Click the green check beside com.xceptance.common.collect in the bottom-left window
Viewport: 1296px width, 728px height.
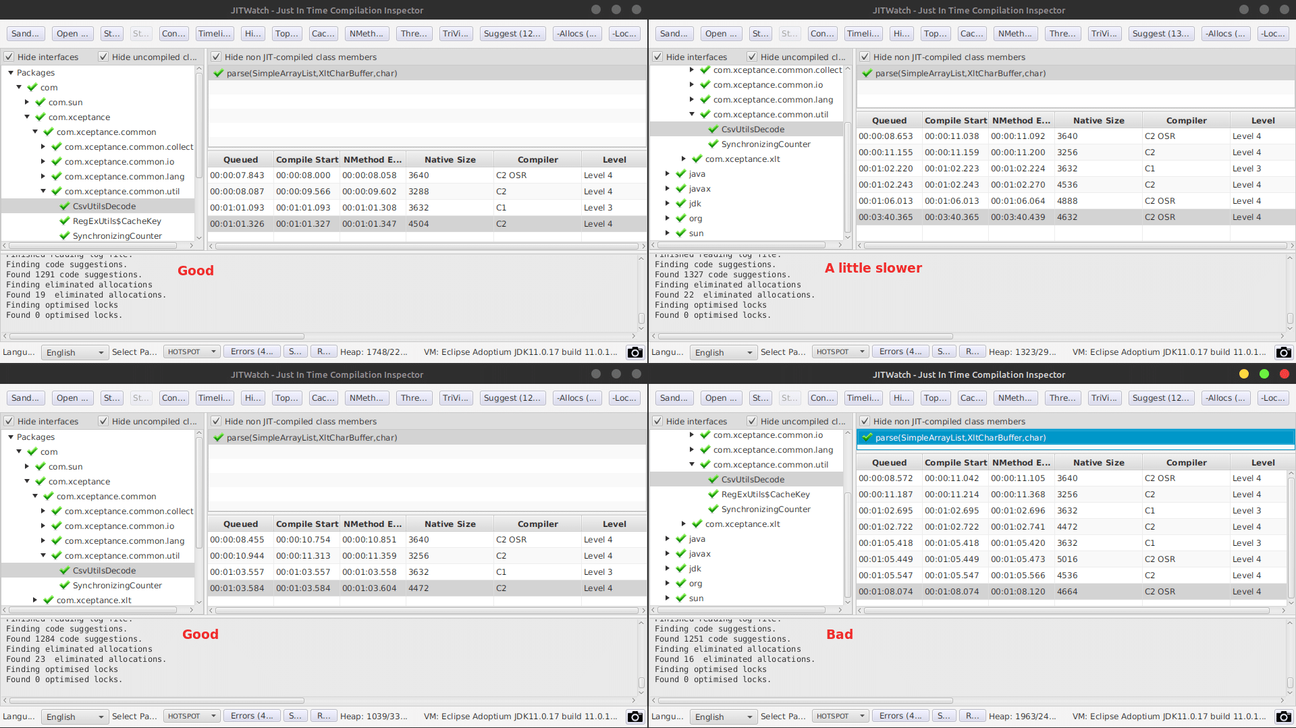(57, 511)
